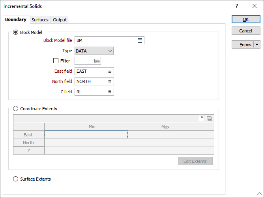Click the East Min cell in grid
264x198 pixels.
86,135
